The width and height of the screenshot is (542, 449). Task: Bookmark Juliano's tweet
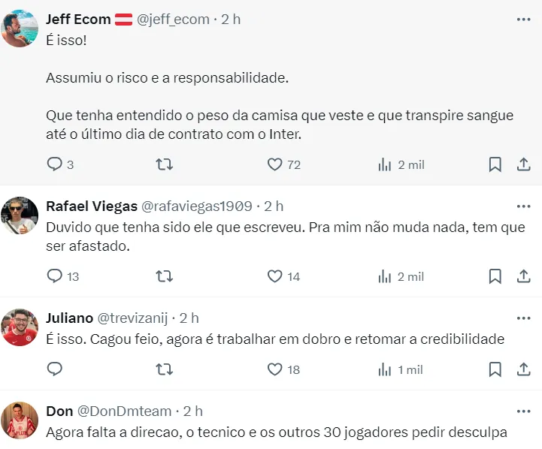click(495, 369)
